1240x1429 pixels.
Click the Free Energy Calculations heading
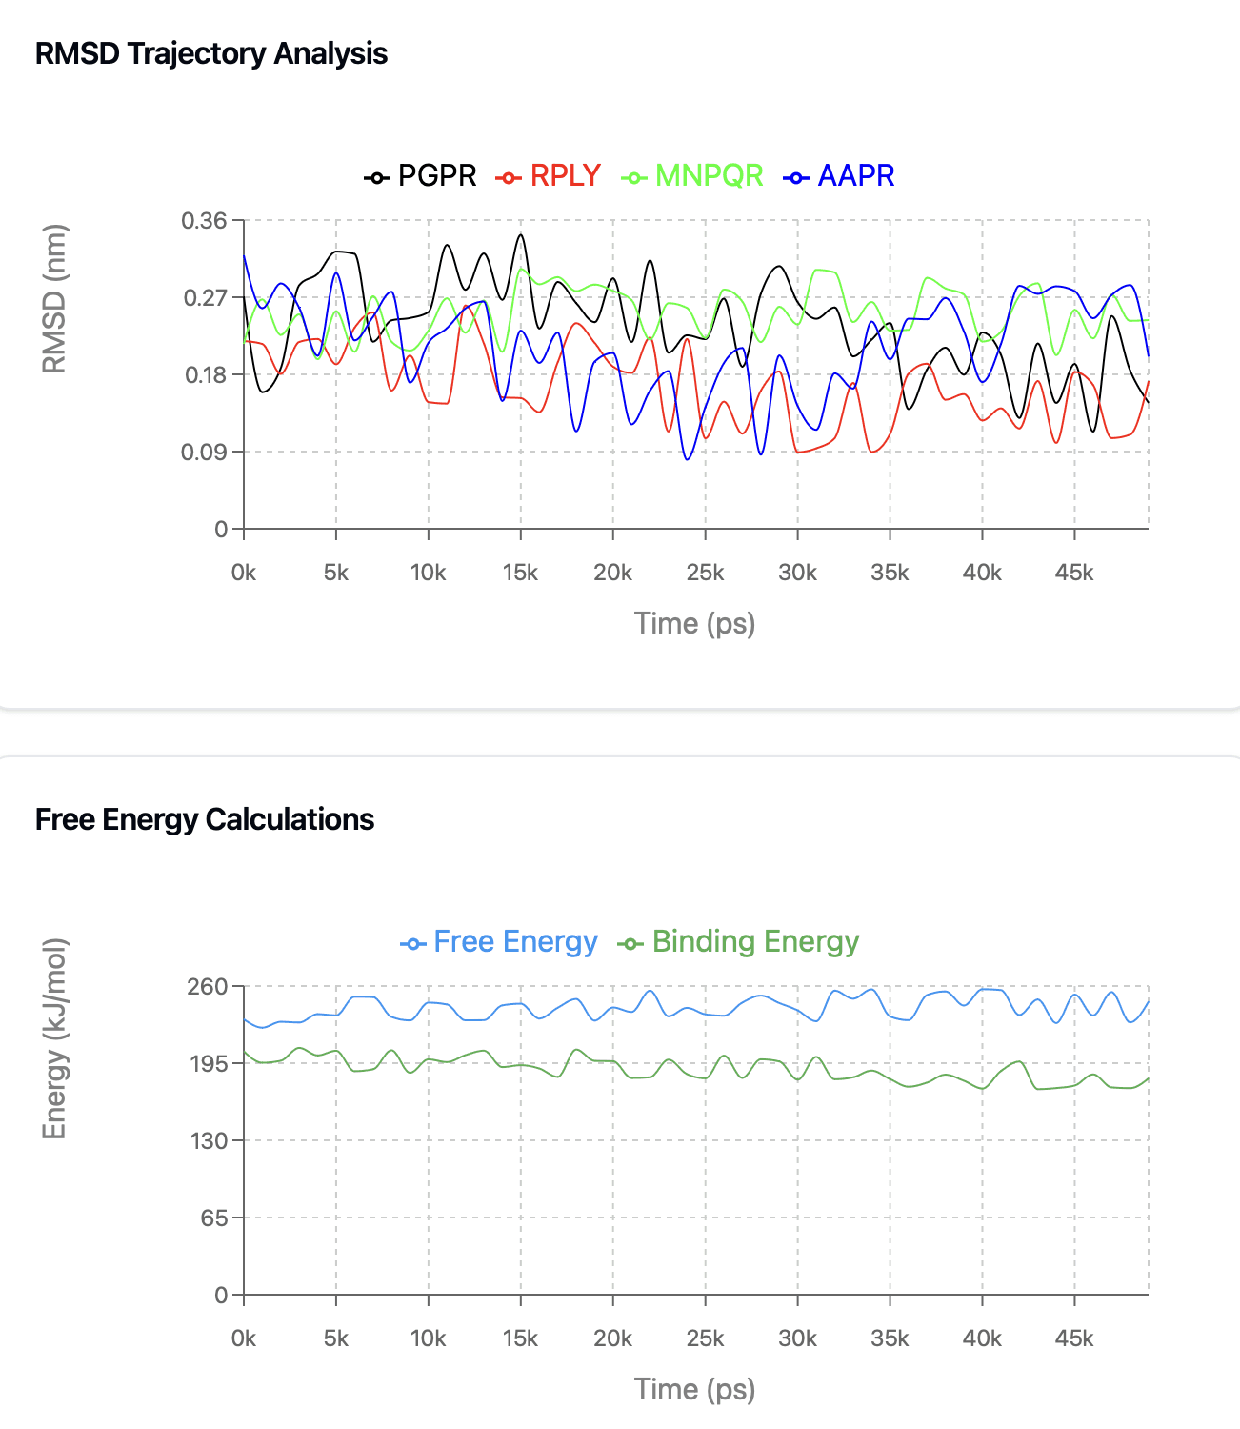[205, 819]
